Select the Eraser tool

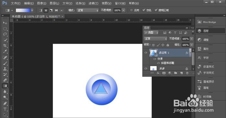point(5,80)
